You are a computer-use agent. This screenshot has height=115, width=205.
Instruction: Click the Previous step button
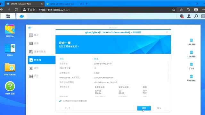pos(67,108)
